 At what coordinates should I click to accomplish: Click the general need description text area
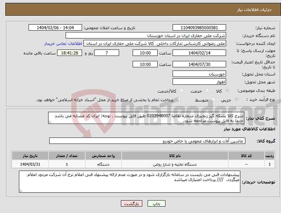[146, 118]
